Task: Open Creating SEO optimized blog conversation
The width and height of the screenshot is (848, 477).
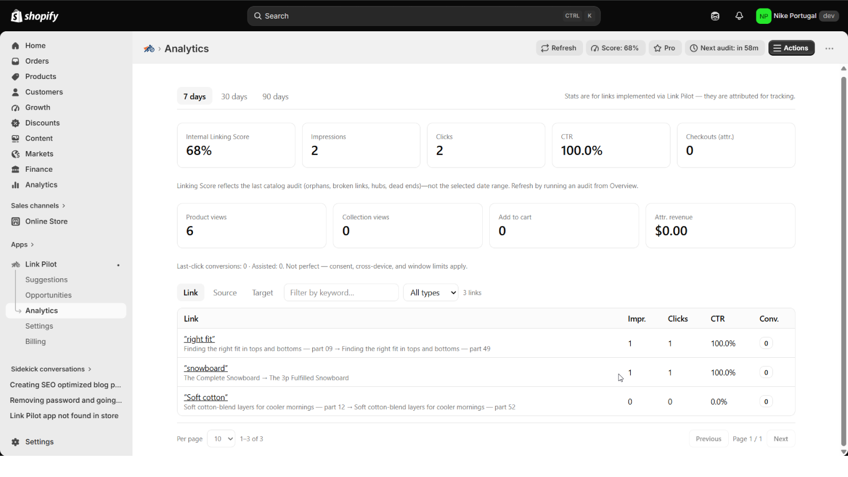Action: (x=66, y=385)
